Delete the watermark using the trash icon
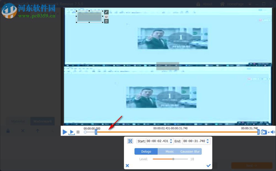This screenshot has width=276, height=171. (106, 21)
